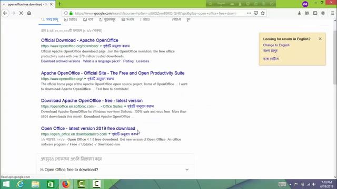Expand dropdown next to www.openoffice.org URL
This screenshot has width=337, height=189.
[85, 79]
